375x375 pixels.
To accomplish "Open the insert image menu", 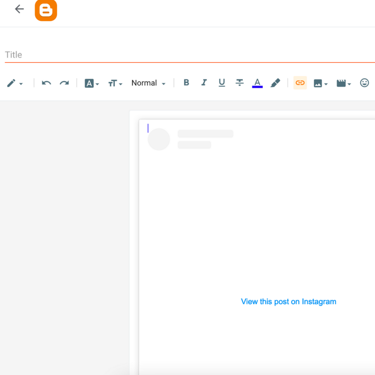I will pos(320,83).
